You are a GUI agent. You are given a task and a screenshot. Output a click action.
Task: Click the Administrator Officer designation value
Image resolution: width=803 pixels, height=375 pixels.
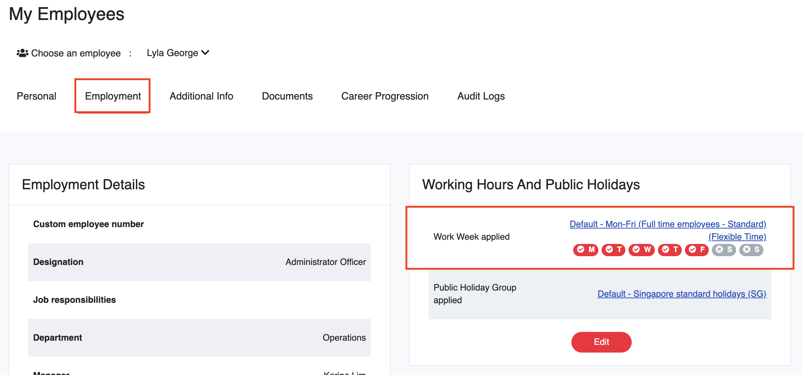pyautogui.click(x=325, y=262)
